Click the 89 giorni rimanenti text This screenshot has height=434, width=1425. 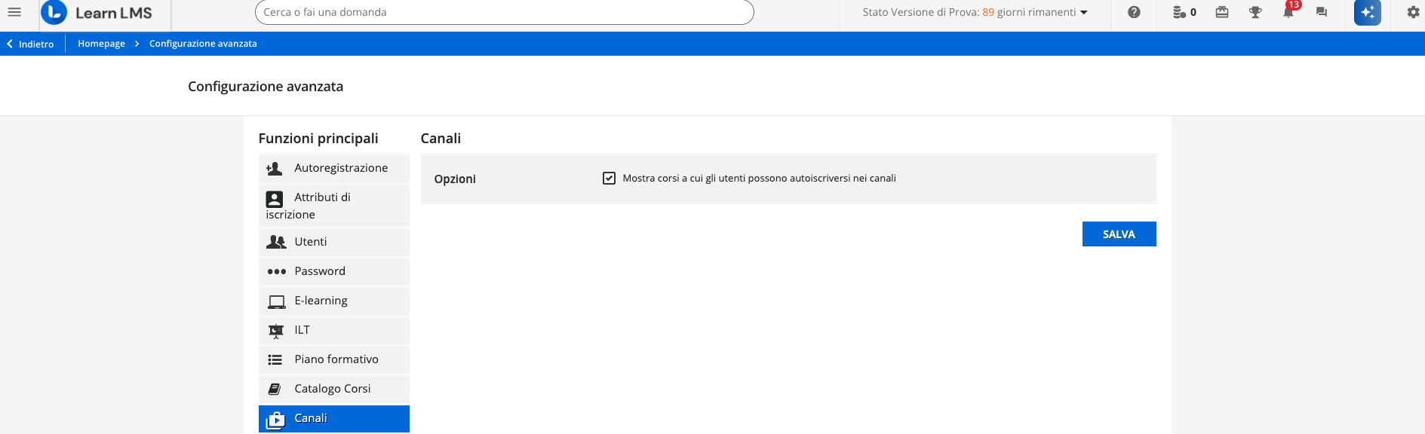(1029, 12)
